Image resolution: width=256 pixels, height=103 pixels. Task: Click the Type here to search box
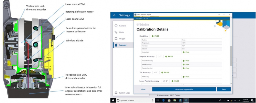(x=135, y=100)
